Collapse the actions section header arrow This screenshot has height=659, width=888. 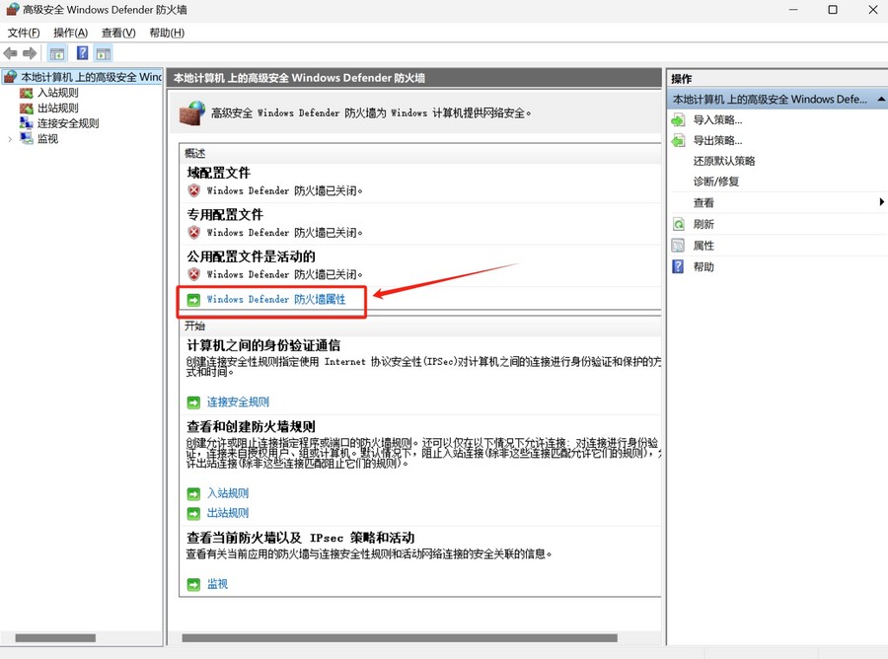coord(881,99)
